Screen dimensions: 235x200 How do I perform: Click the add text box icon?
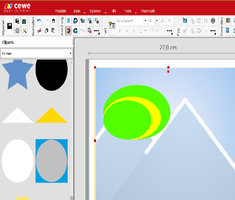(112, 26)
